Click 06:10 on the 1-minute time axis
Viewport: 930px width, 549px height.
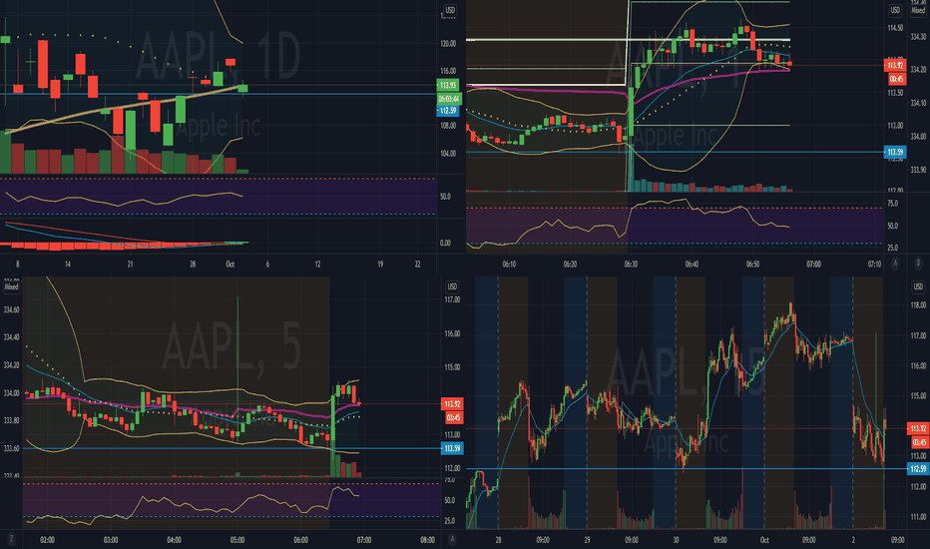[x=509, y=265]
